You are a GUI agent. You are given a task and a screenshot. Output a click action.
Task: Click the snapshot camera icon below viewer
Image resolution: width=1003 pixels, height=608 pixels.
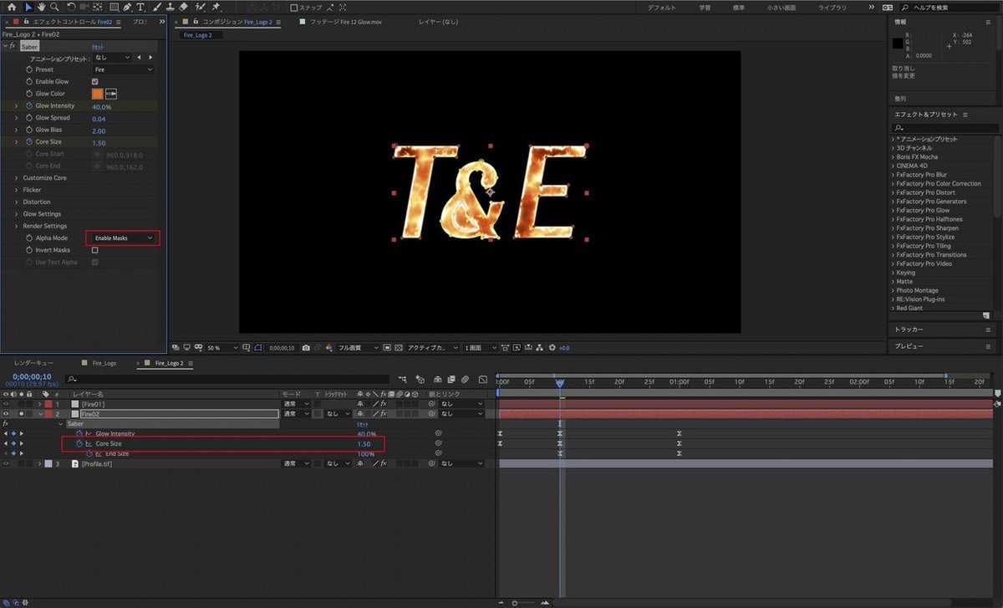(307, 347)
